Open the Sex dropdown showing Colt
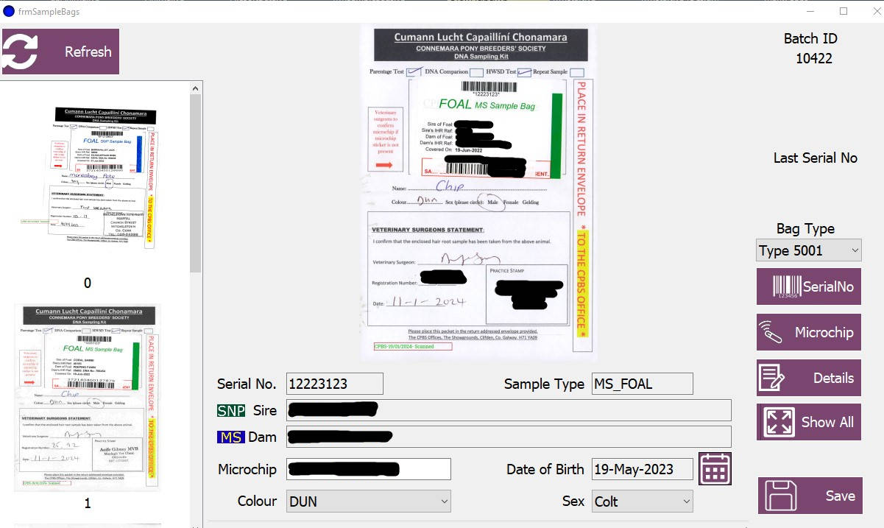 (643, 501)
